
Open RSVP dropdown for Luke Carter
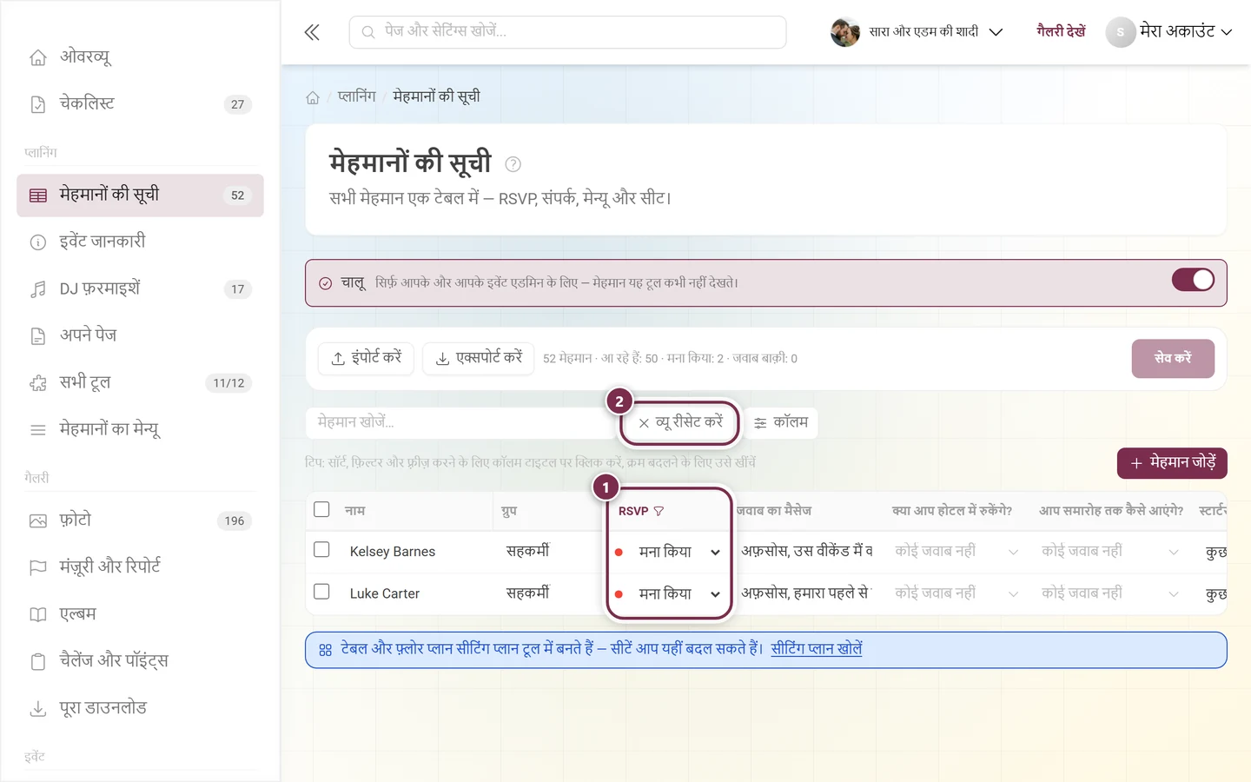[x=667, y=594]
